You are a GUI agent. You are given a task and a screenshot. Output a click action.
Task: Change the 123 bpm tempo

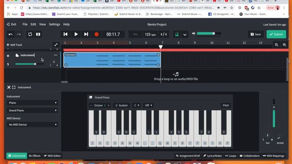click(x=150, y=35)
